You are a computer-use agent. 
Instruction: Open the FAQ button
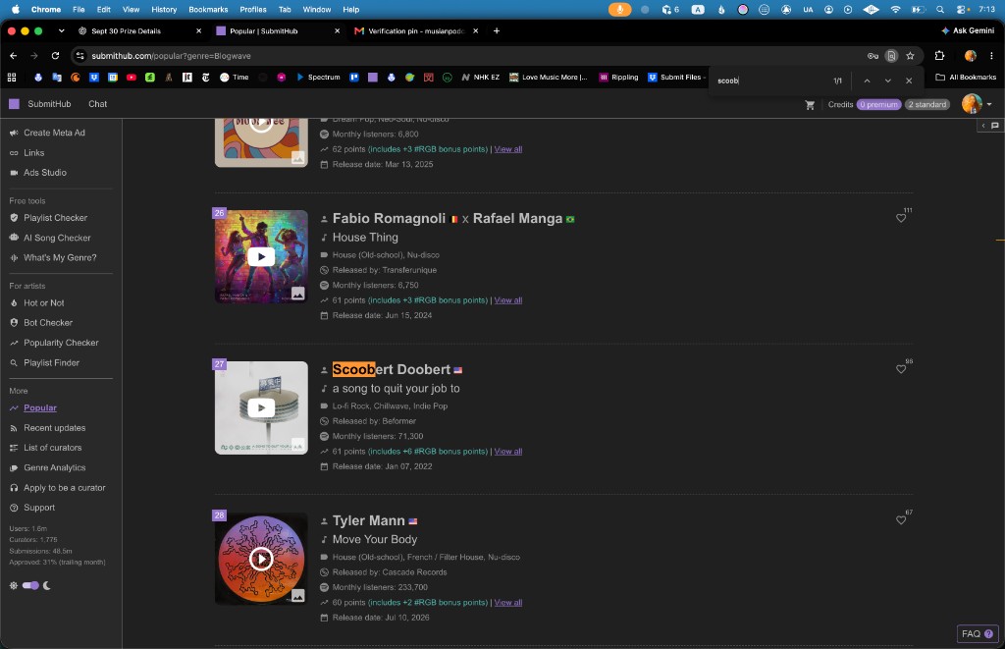(977, 633)
